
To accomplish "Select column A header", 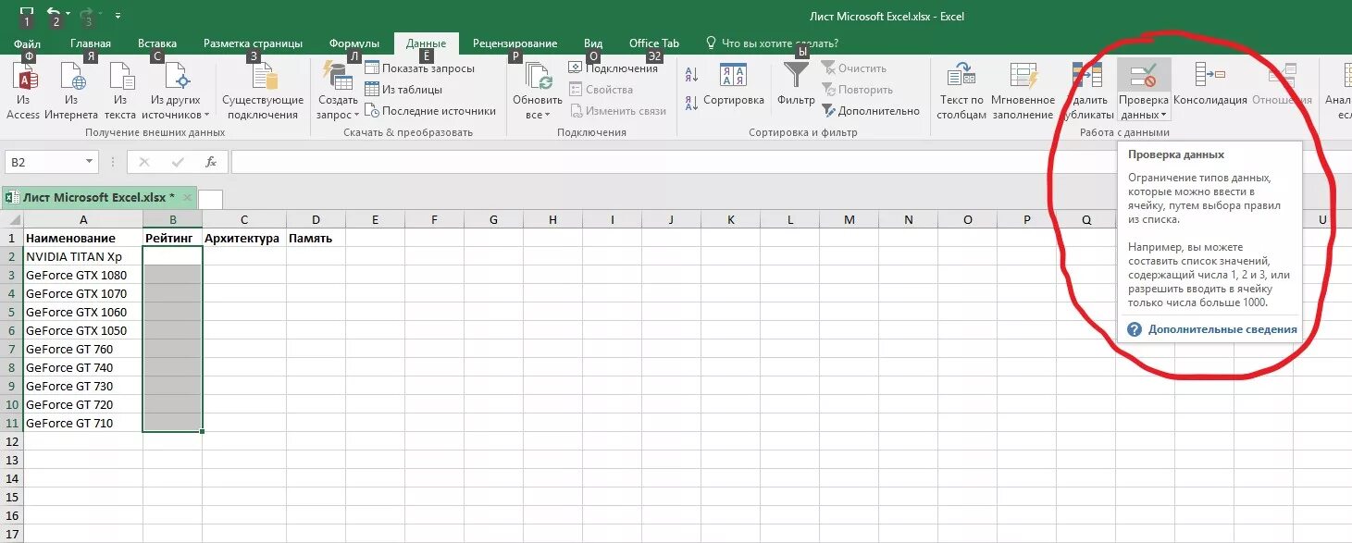I will pyautogui.click(x=83, y=219).
